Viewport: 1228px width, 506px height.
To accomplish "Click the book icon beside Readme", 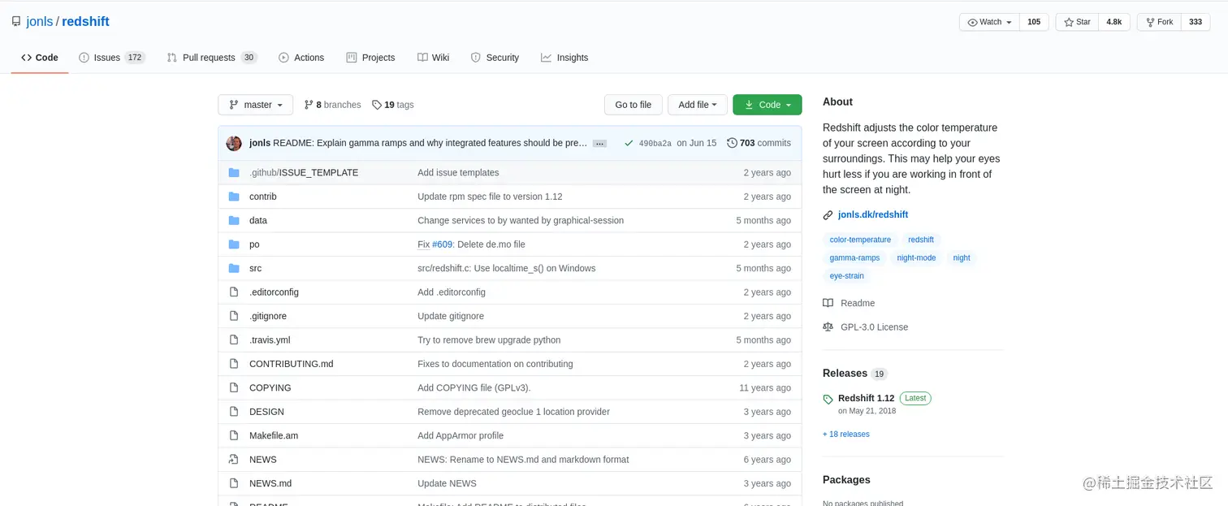I will click(x=828, y=303).
